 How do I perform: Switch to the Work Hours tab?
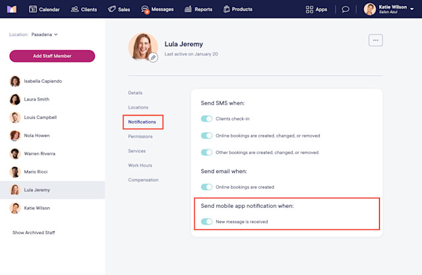pos(140,165)
